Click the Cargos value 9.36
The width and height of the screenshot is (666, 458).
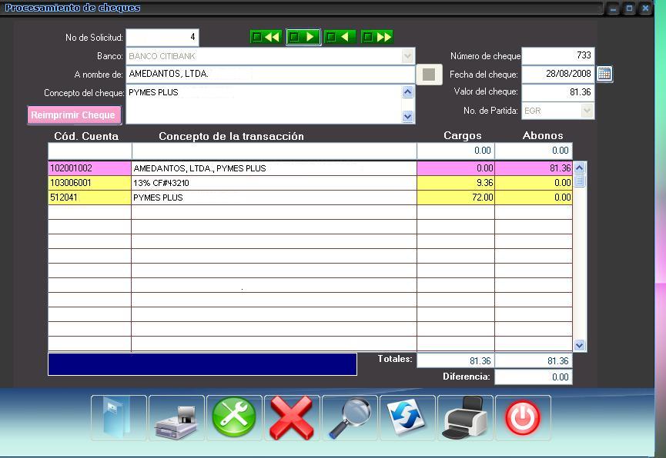(x=455, y=183)
